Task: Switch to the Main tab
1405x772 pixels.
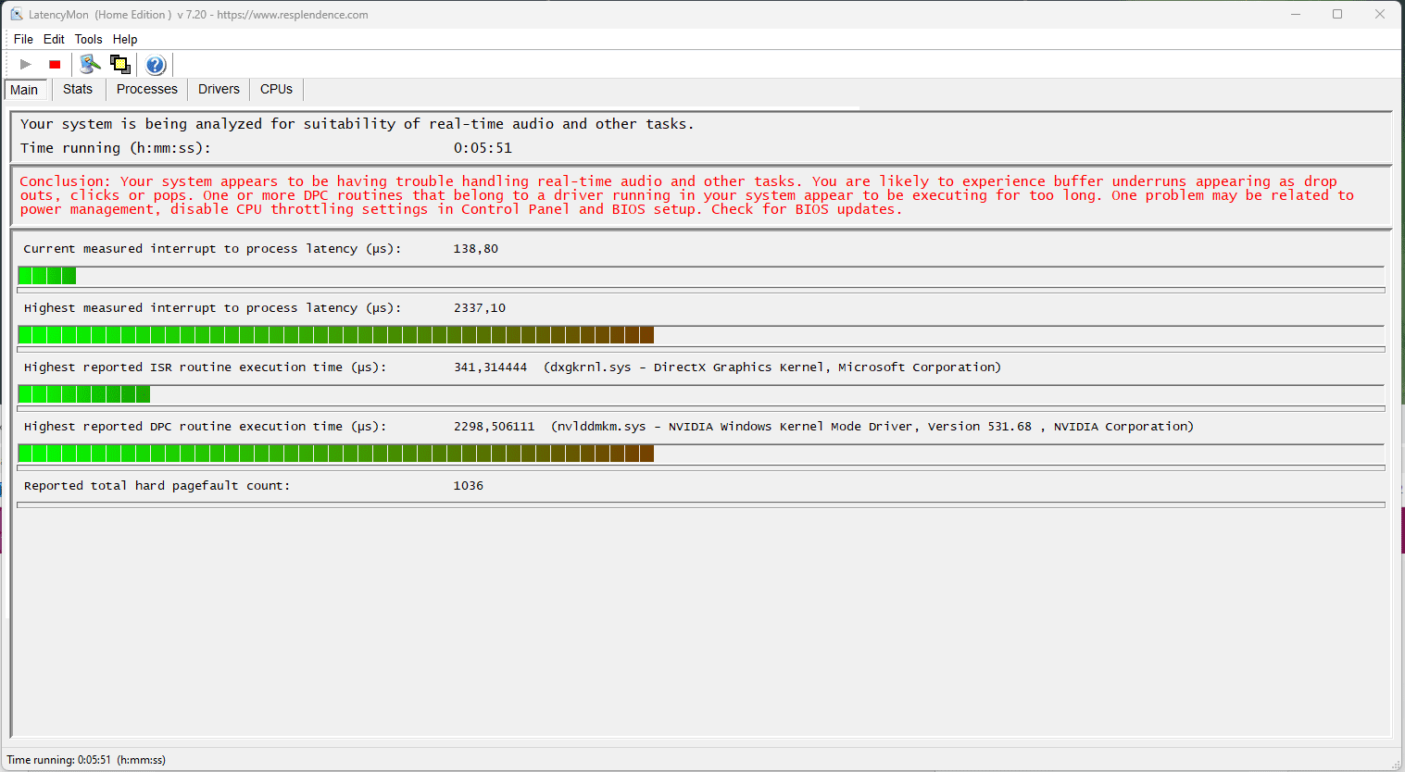Action: [x=25, y=90]
